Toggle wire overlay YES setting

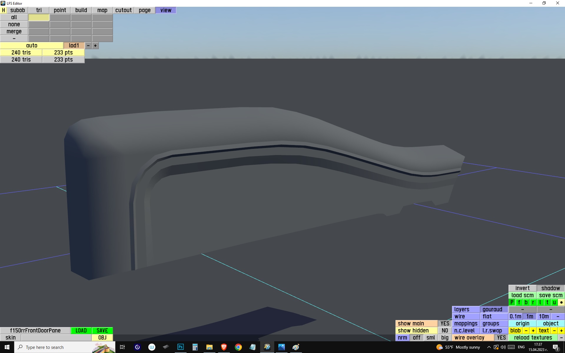tap(501, 338)
